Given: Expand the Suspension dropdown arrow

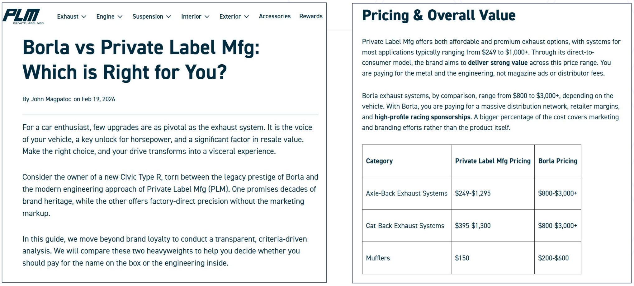Looking at the screenshot, I should click(x=169, y=17).
